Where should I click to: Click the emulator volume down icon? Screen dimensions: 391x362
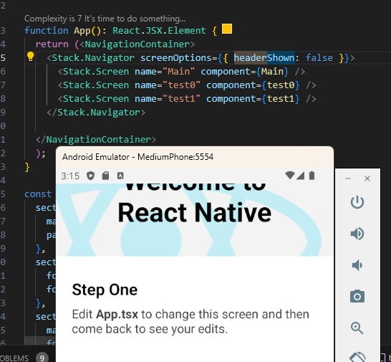coord(357,265)
